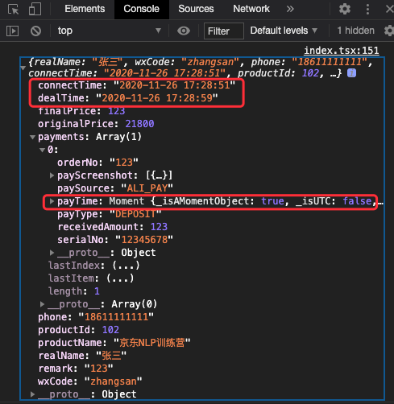The width and height of the screenshot is (394, 404).
Task: Show more tabs with double chevron
Action: [x=290, y=9]
